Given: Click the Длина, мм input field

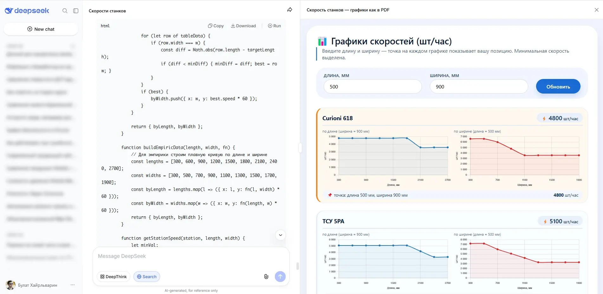Looking at the screenshot, I should pyautogui.click(x=373, y=87).
